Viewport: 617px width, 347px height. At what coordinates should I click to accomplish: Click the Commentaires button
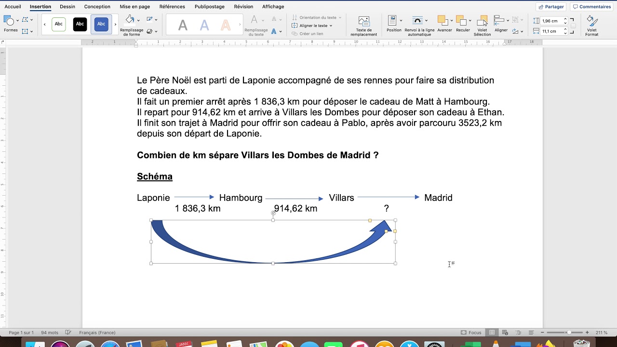click(591, 7)
